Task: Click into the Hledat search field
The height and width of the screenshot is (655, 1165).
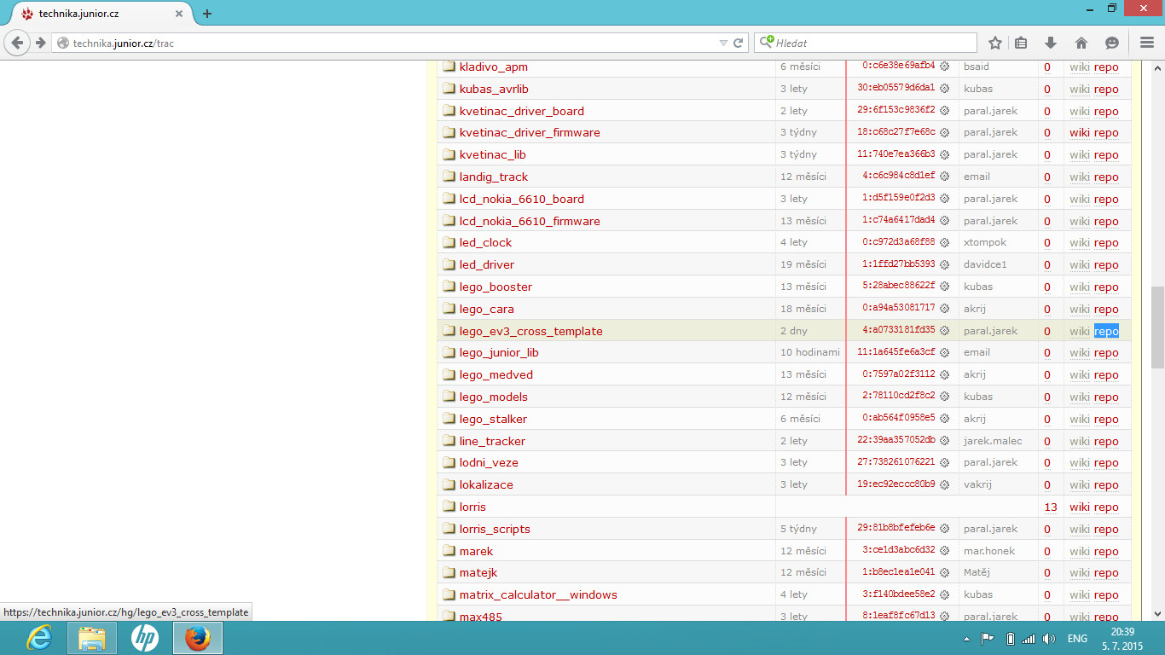Action: click(870, 43)
